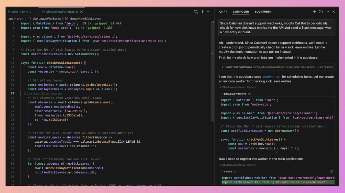Click the TS icon on the sick-day.ts tab
Viewport: 345px width, 193px height.
click(9, 11)
